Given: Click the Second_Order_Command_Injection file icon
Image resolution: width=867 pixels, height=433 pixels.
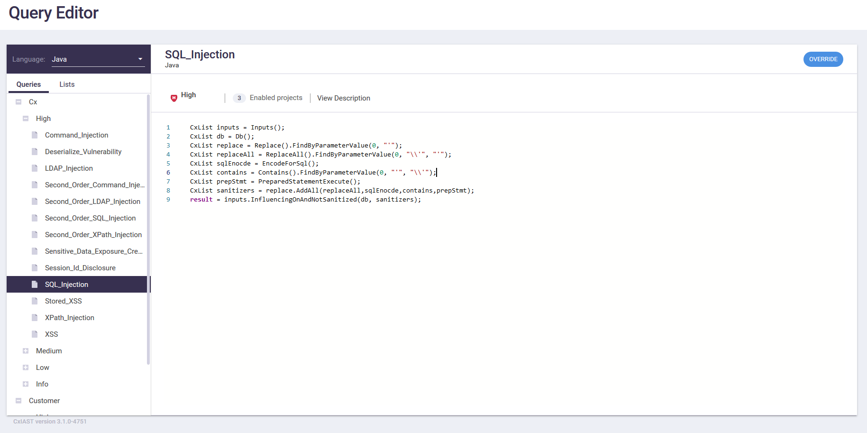Looking at the screenshot, I should pyautogui.click(x=35, y=185).
